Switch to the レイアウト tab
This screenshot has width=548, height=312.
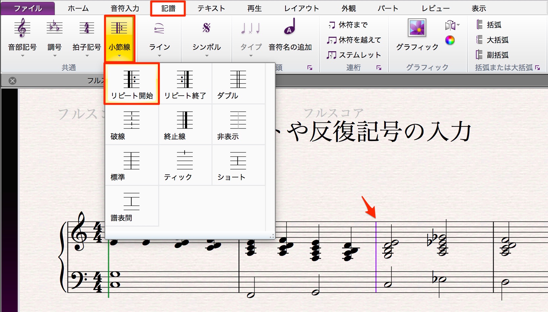click(x=302, y=8)
